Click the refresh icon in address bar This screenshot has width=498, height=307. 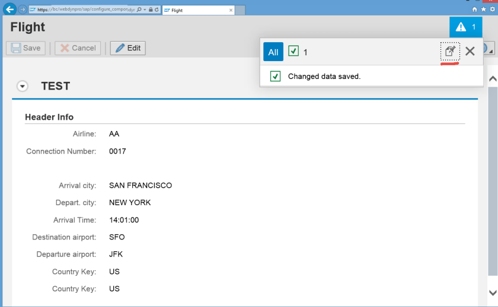click(x=157, y=10)
